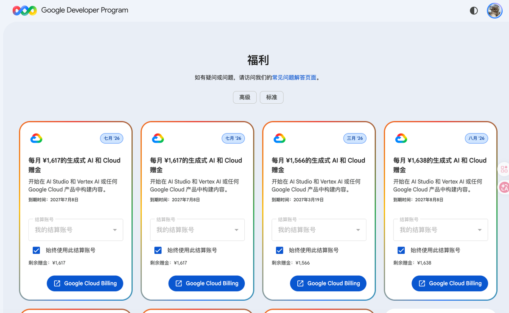
Task: Click the 每月 ¥1,638的生成式 AI 和 Cloud 赠金 title
Action: [440, 165]
